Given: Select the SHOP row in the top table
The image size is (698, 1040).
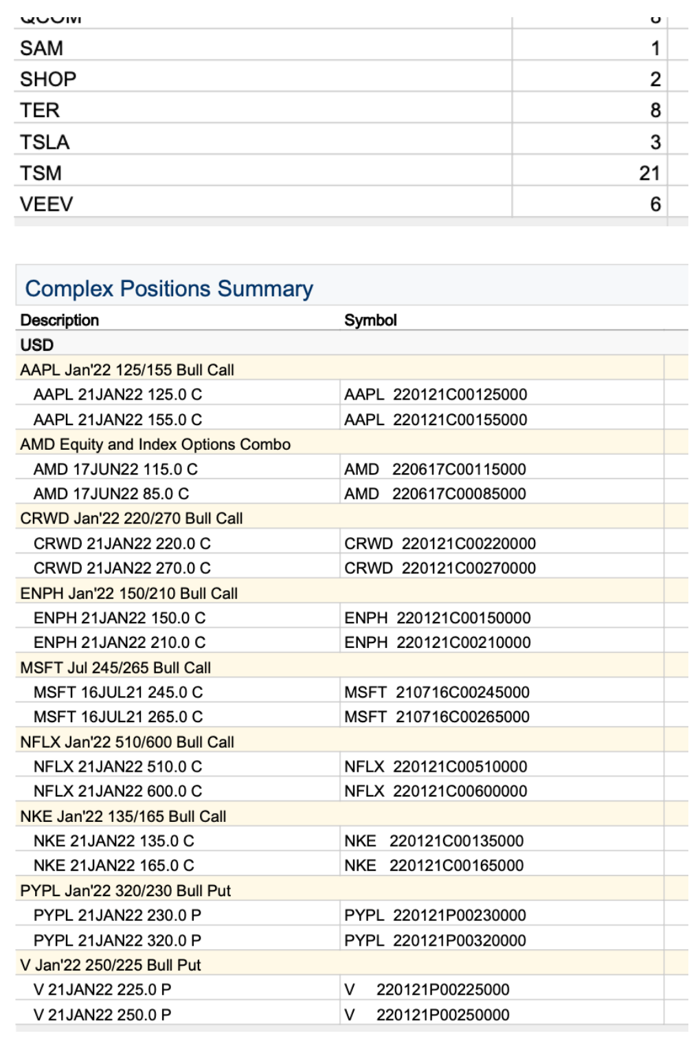Looking at the screenshot, I should (48, 80).
